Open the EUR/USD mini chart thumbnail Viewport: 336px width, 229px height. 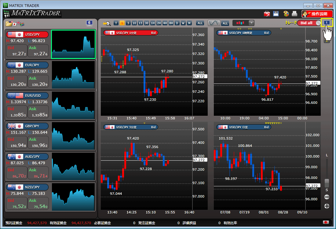tap(73, 105)
